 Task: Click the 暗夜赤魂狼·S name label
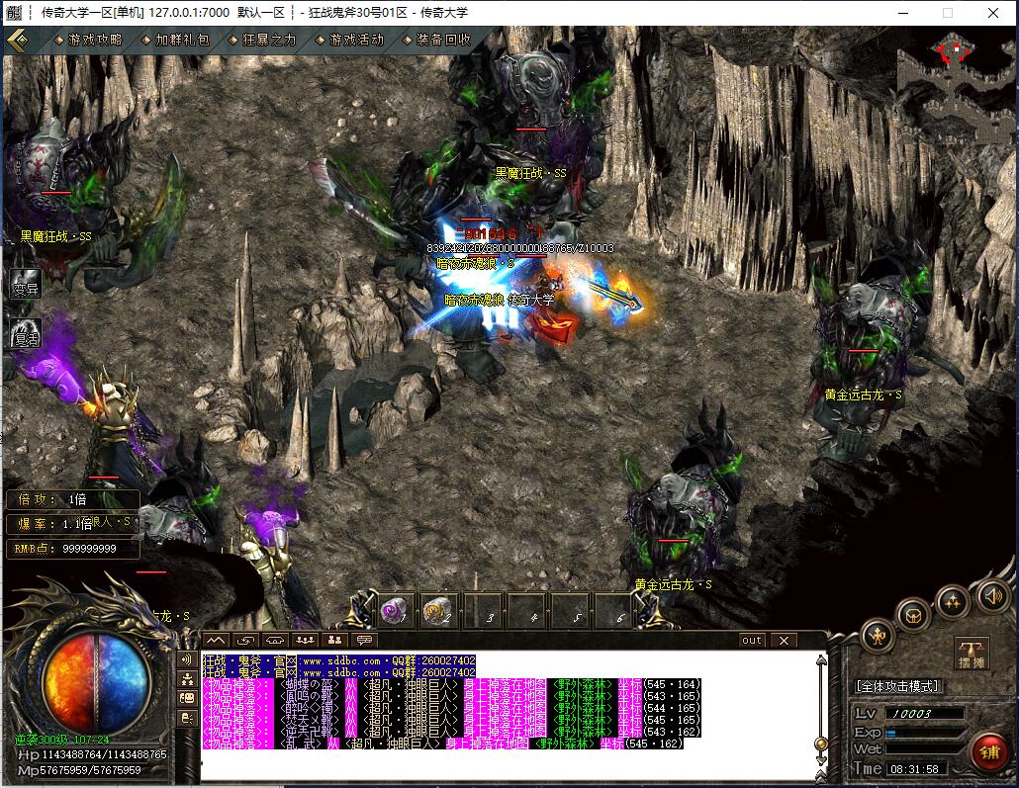pyautogui.click(x=476, y=263)
